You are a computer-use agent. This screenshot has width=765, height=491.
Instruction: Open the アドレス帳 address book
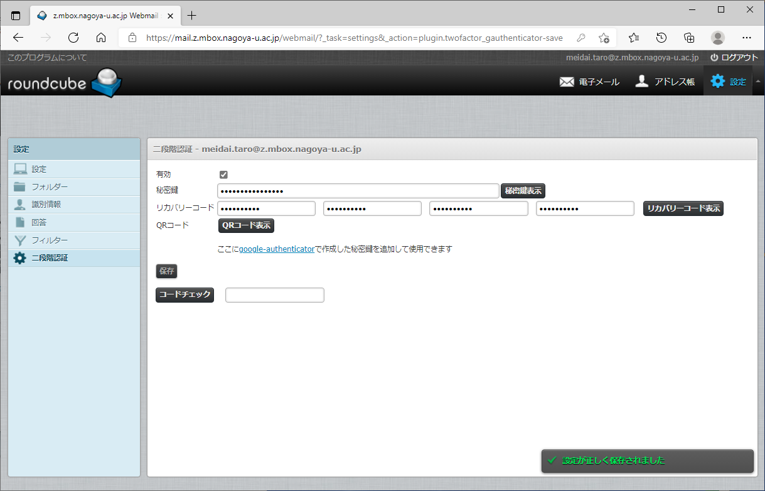[665, 82]
